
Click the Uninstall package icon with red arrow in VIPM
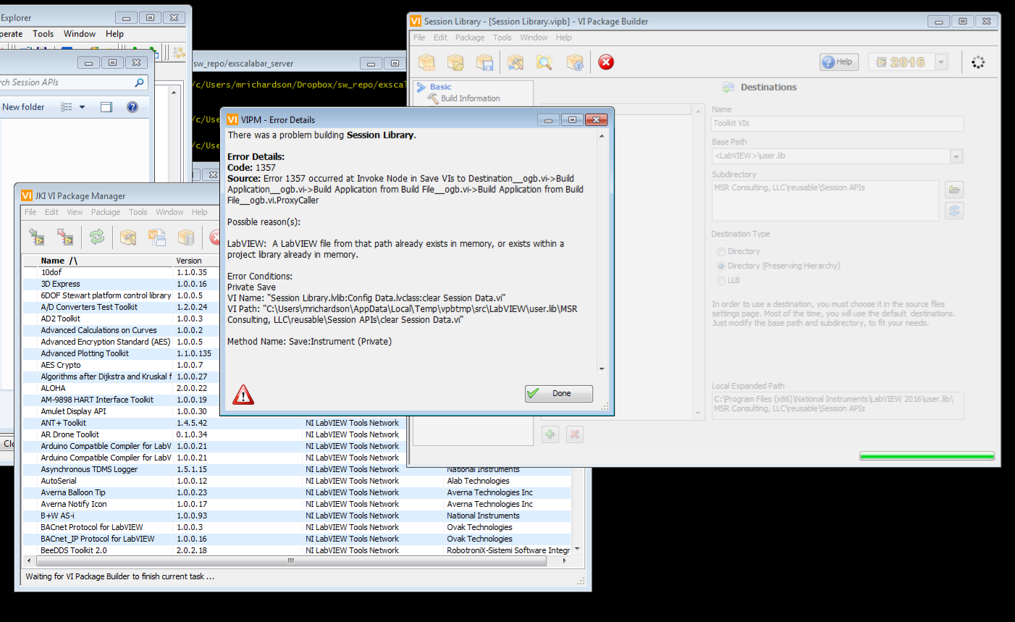click(65, 237)
